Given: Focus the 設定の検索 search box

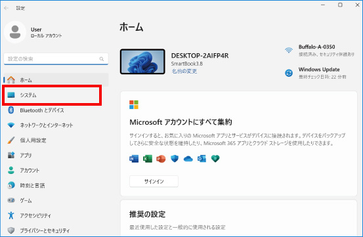Looking at the screenshot, I should (x=56, y=59).
